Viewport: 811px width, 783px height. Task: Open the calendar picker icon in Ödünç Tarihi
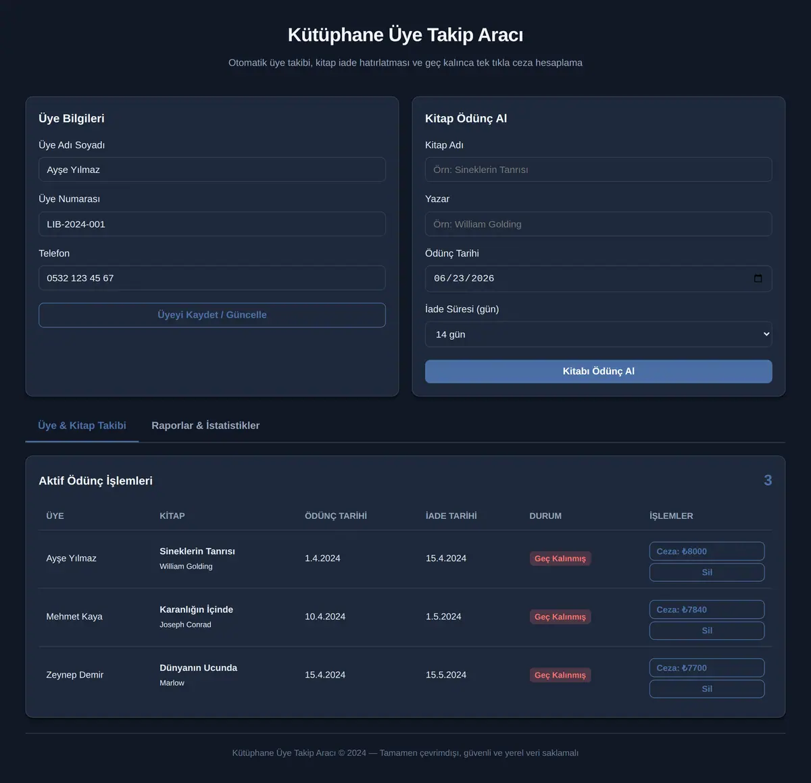(758, 278)
